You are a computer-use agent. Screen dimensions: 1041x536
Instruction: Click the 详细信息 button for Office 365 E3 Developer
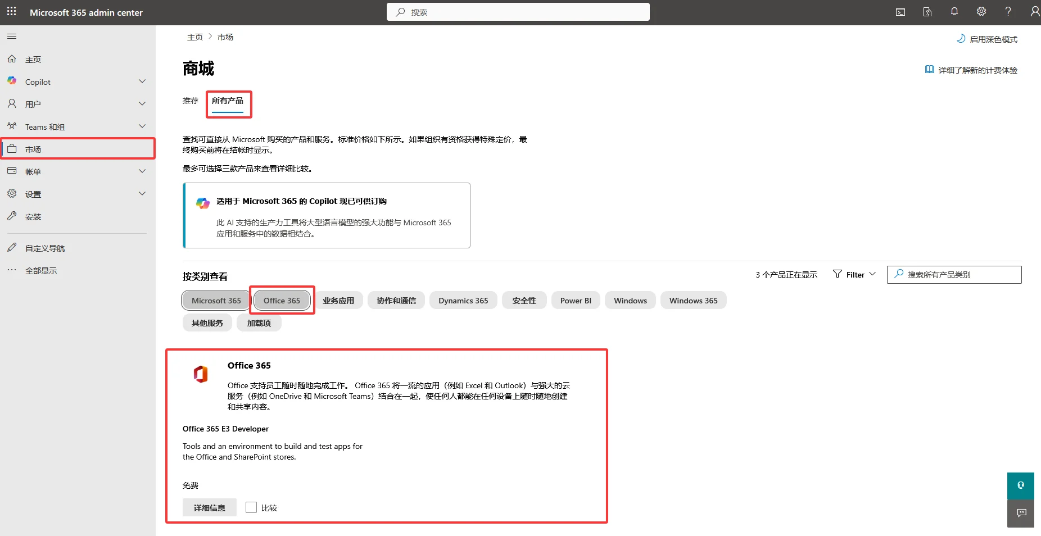coord(209,507)
